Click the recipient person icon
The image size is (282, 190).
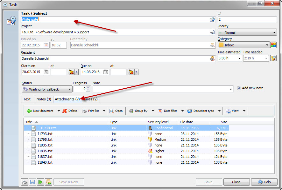(x=212, y=58)
